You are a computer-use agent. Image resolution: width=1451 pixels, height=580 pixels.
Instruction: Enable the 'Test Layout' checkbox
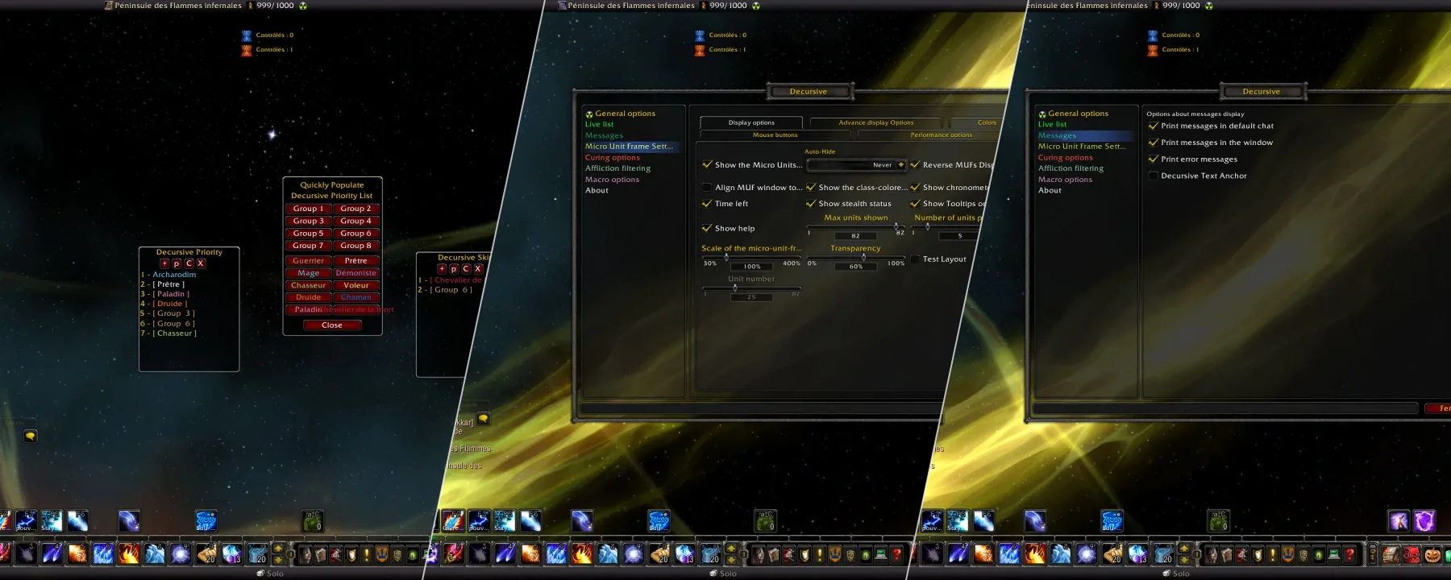(x=915, y=259)
